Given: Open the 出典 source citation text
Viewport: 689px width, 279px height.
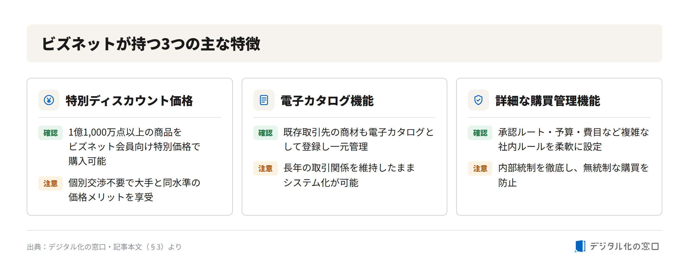Looking at the screenshot, I should (104, 247).
